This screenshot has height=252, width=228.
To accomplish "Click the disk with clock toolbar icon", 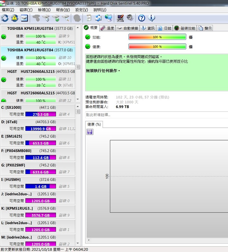I will tap(46, 18).
